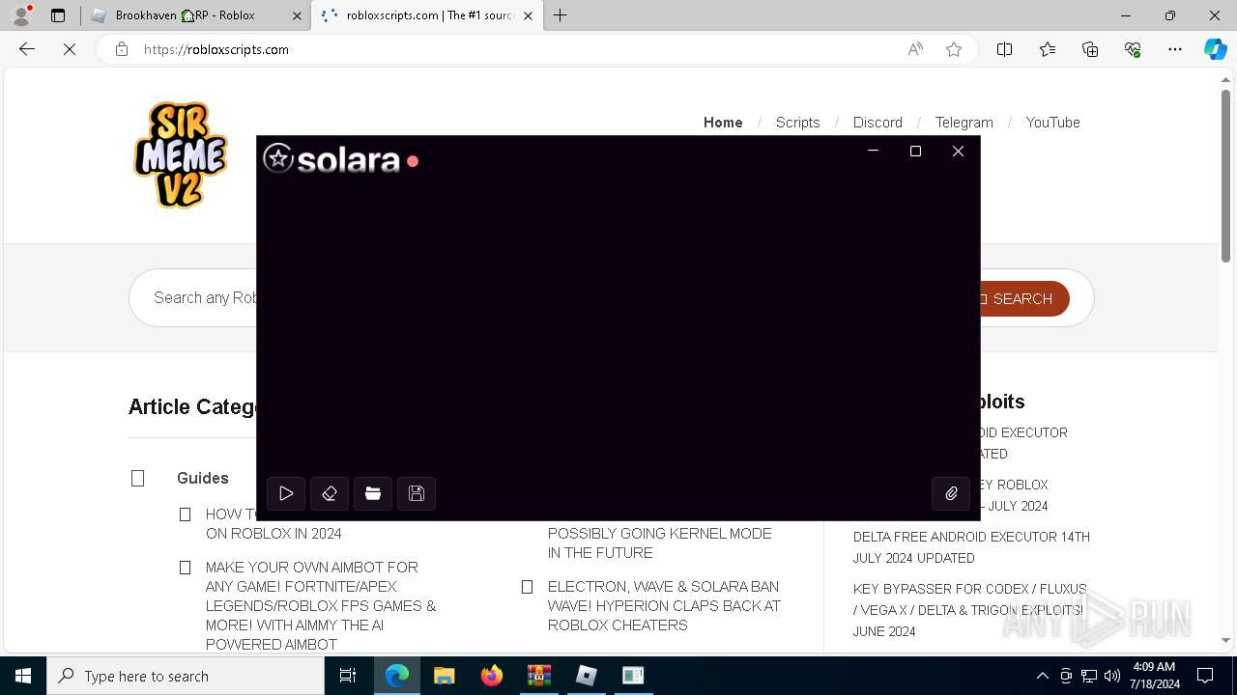The image size is (1237, 695).
Task: Toggle checkbox beside ON ROBLOX IN 2024 article
Action: coord(185,514)
